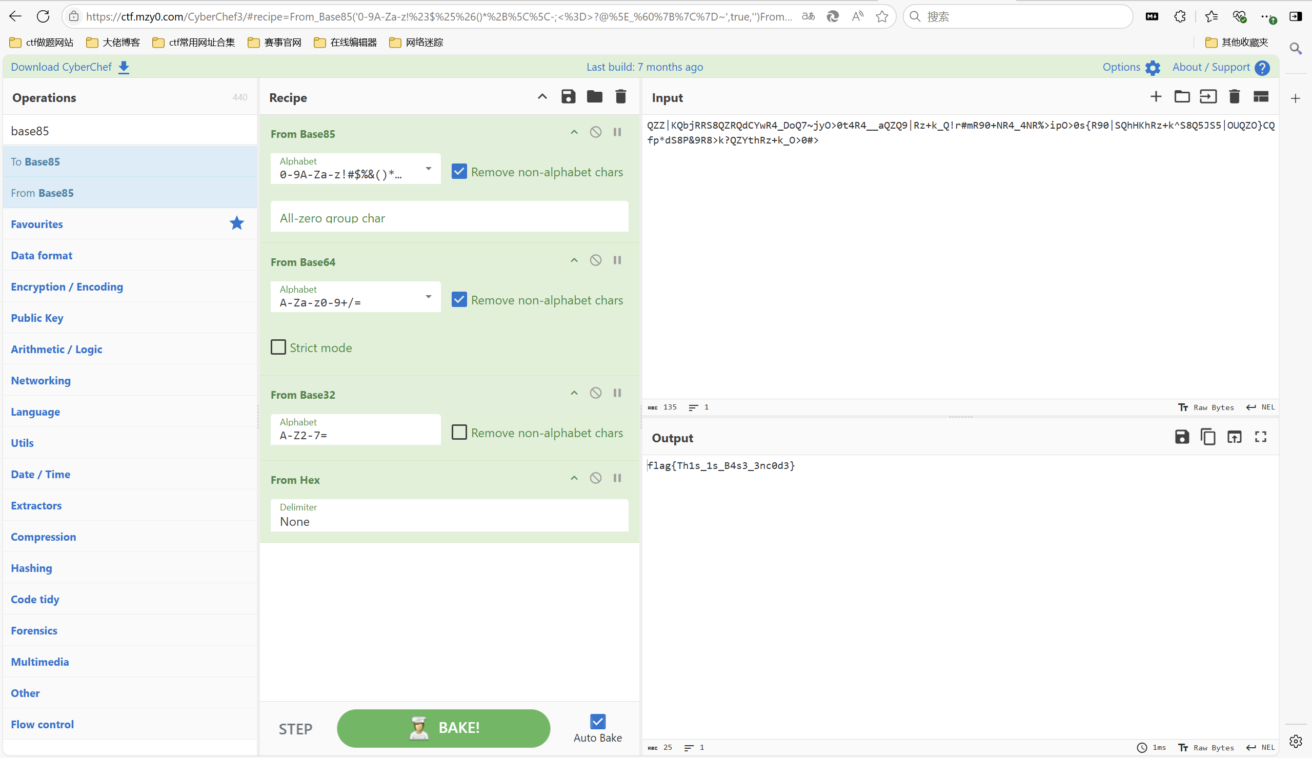The height and width of the screenshot is (758, 1312).
Task: Click input NEL line ending selector
Action: [1260, 407]
